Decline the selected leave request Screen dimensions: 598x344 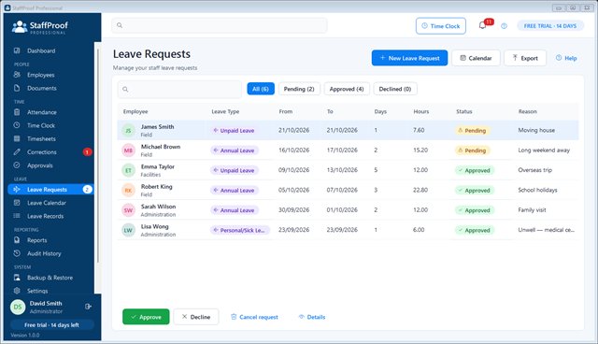click(x=196, y=317)
